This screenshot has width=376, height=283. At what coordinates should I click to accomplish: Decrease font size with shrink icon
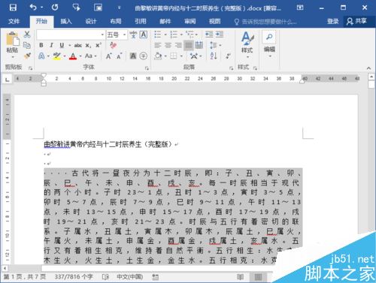pos(119,56)
